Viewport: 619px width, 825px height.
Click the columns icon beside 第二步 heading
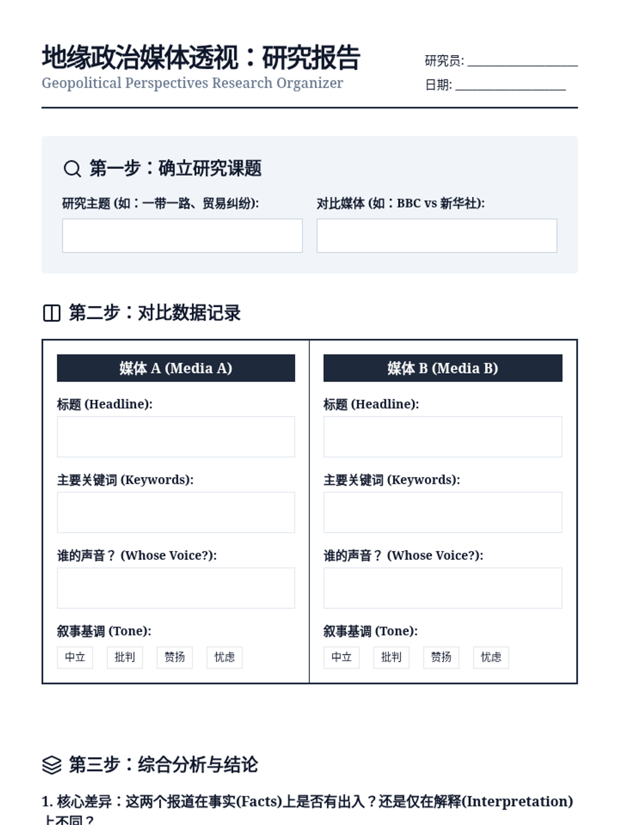(x=52, y=313)
